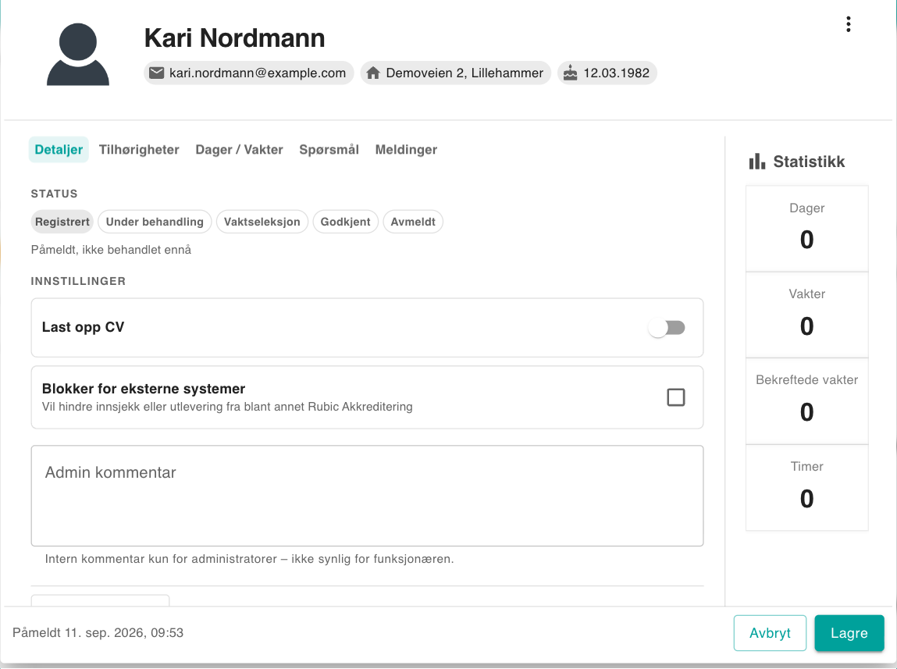
Task: Click the 12.03.1982 birthdate chip
Action: (607, 73)
